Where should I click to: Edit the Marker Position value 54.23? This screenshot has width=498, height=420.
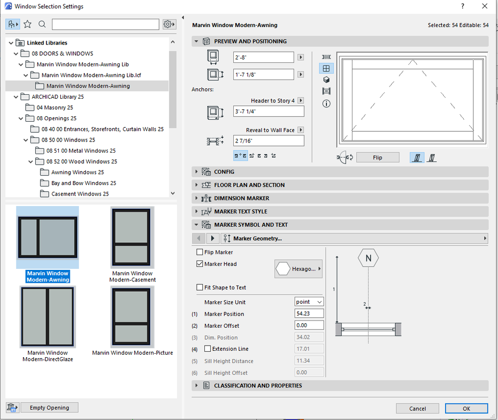click(x=309, y=314)
